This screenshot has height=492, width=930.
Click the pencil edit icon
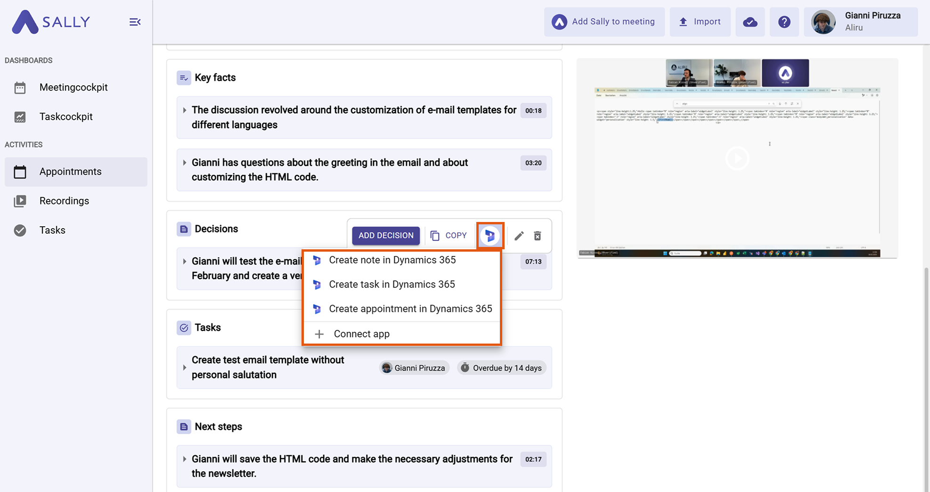click(519, 236)
